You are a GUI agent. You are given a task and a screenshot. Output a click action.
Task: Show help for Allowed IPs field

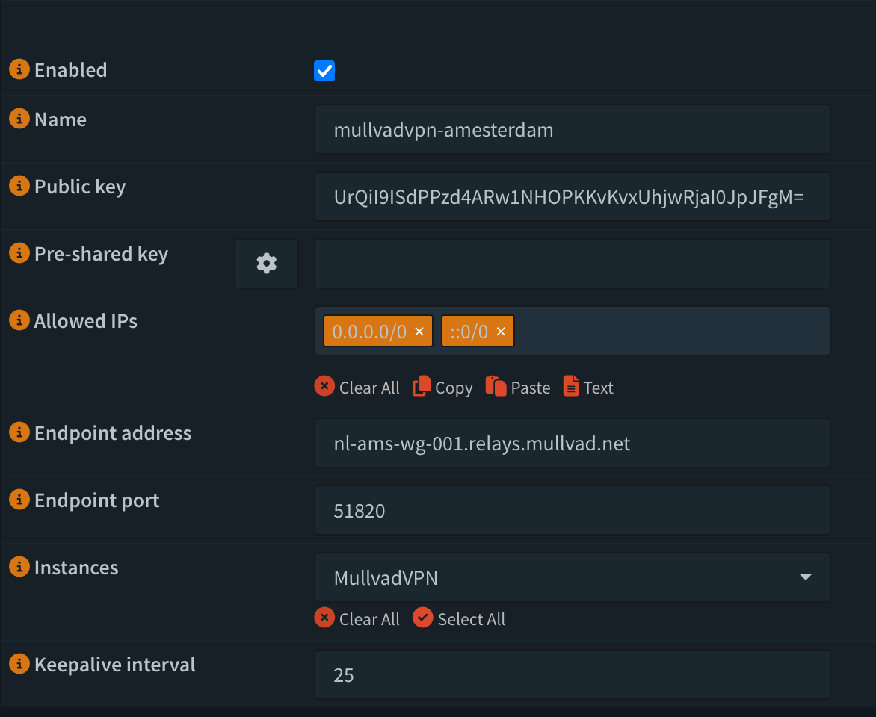click(19, 320)
